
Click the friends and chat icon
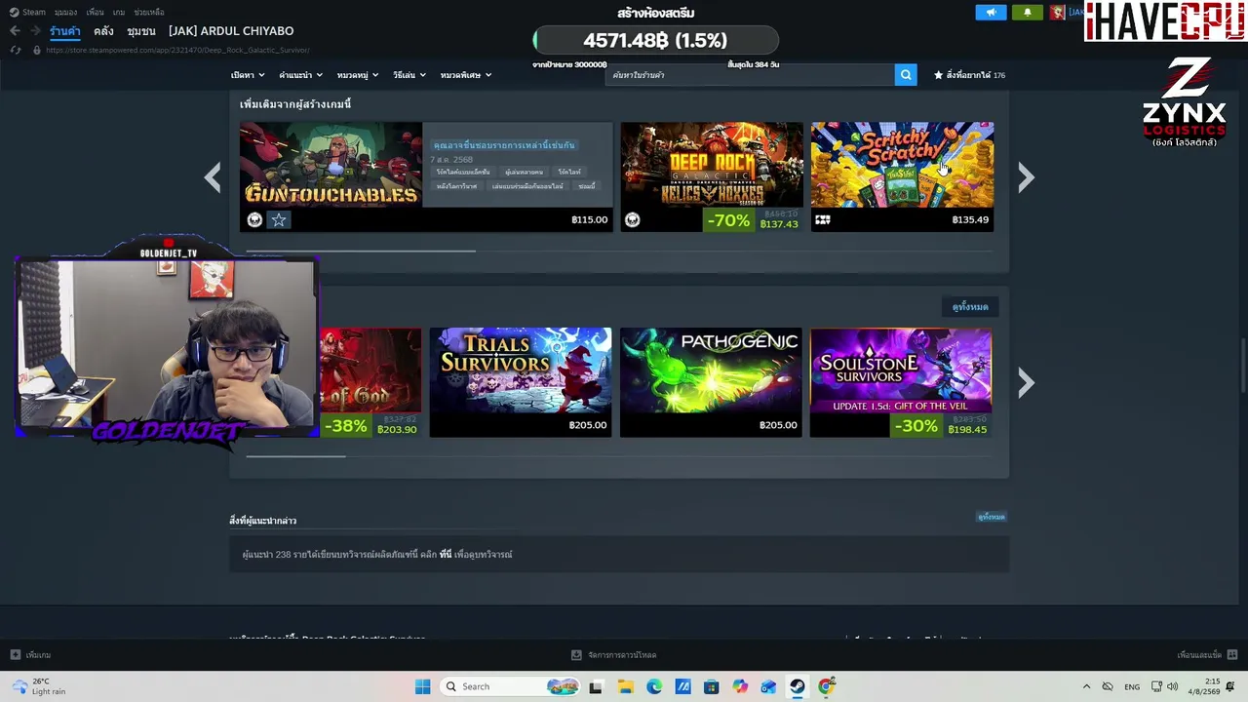1232,655
